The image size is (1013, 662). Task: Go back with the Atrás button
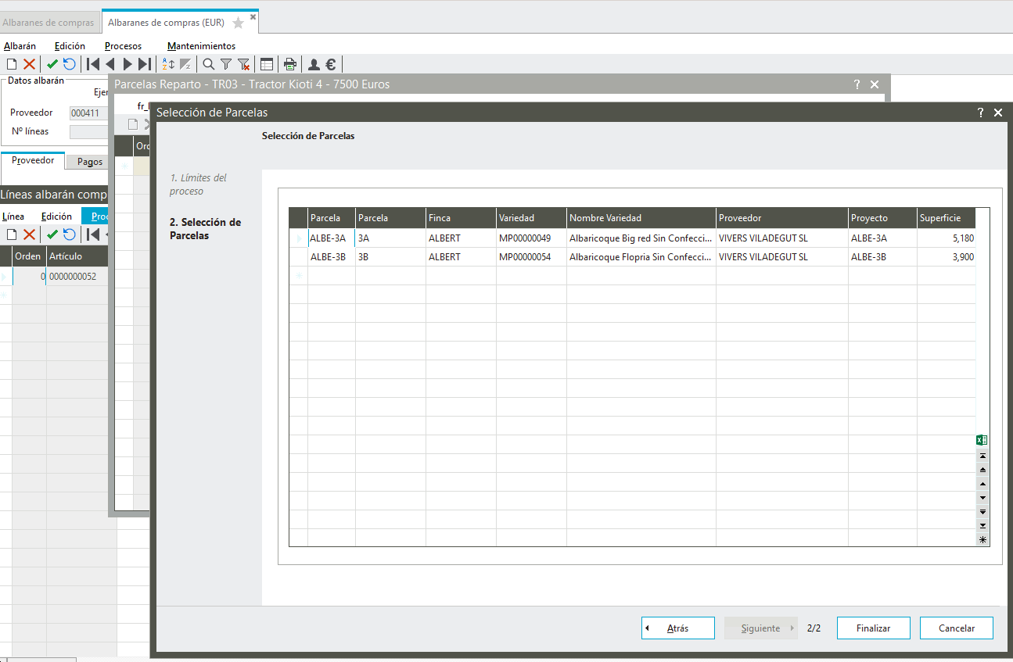(677, 628)
